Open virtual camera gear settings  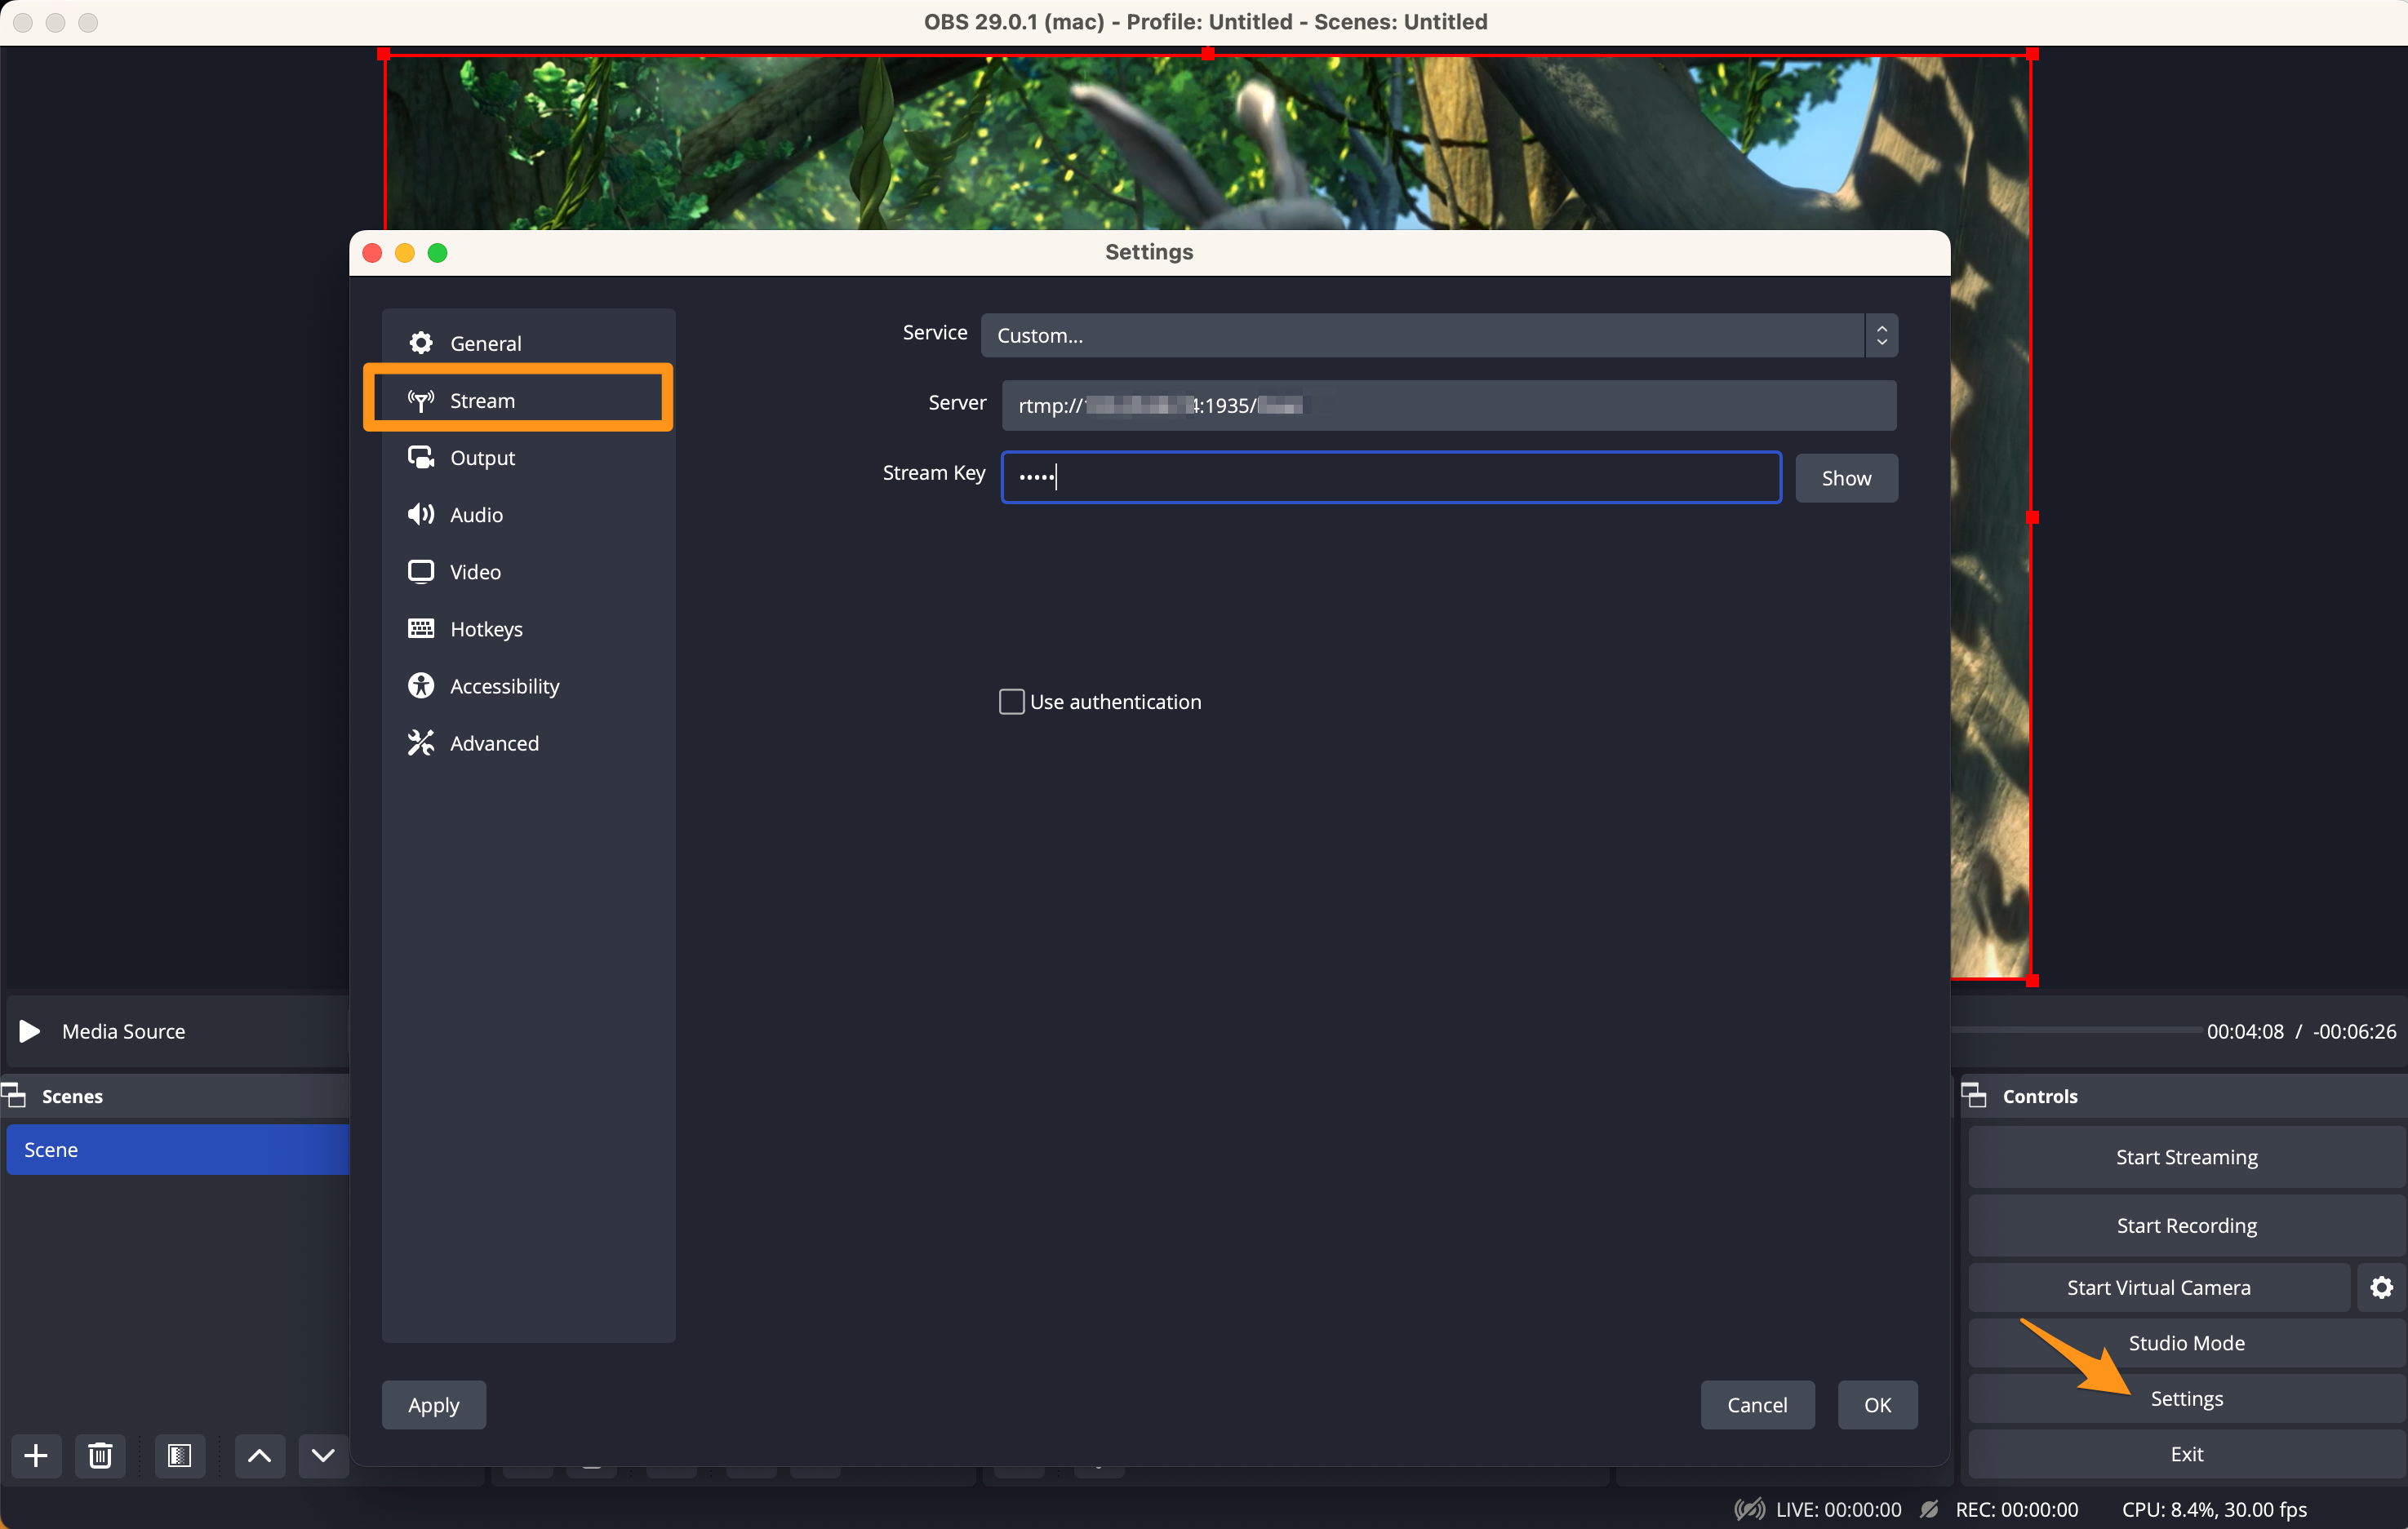pos(2381,1287)
